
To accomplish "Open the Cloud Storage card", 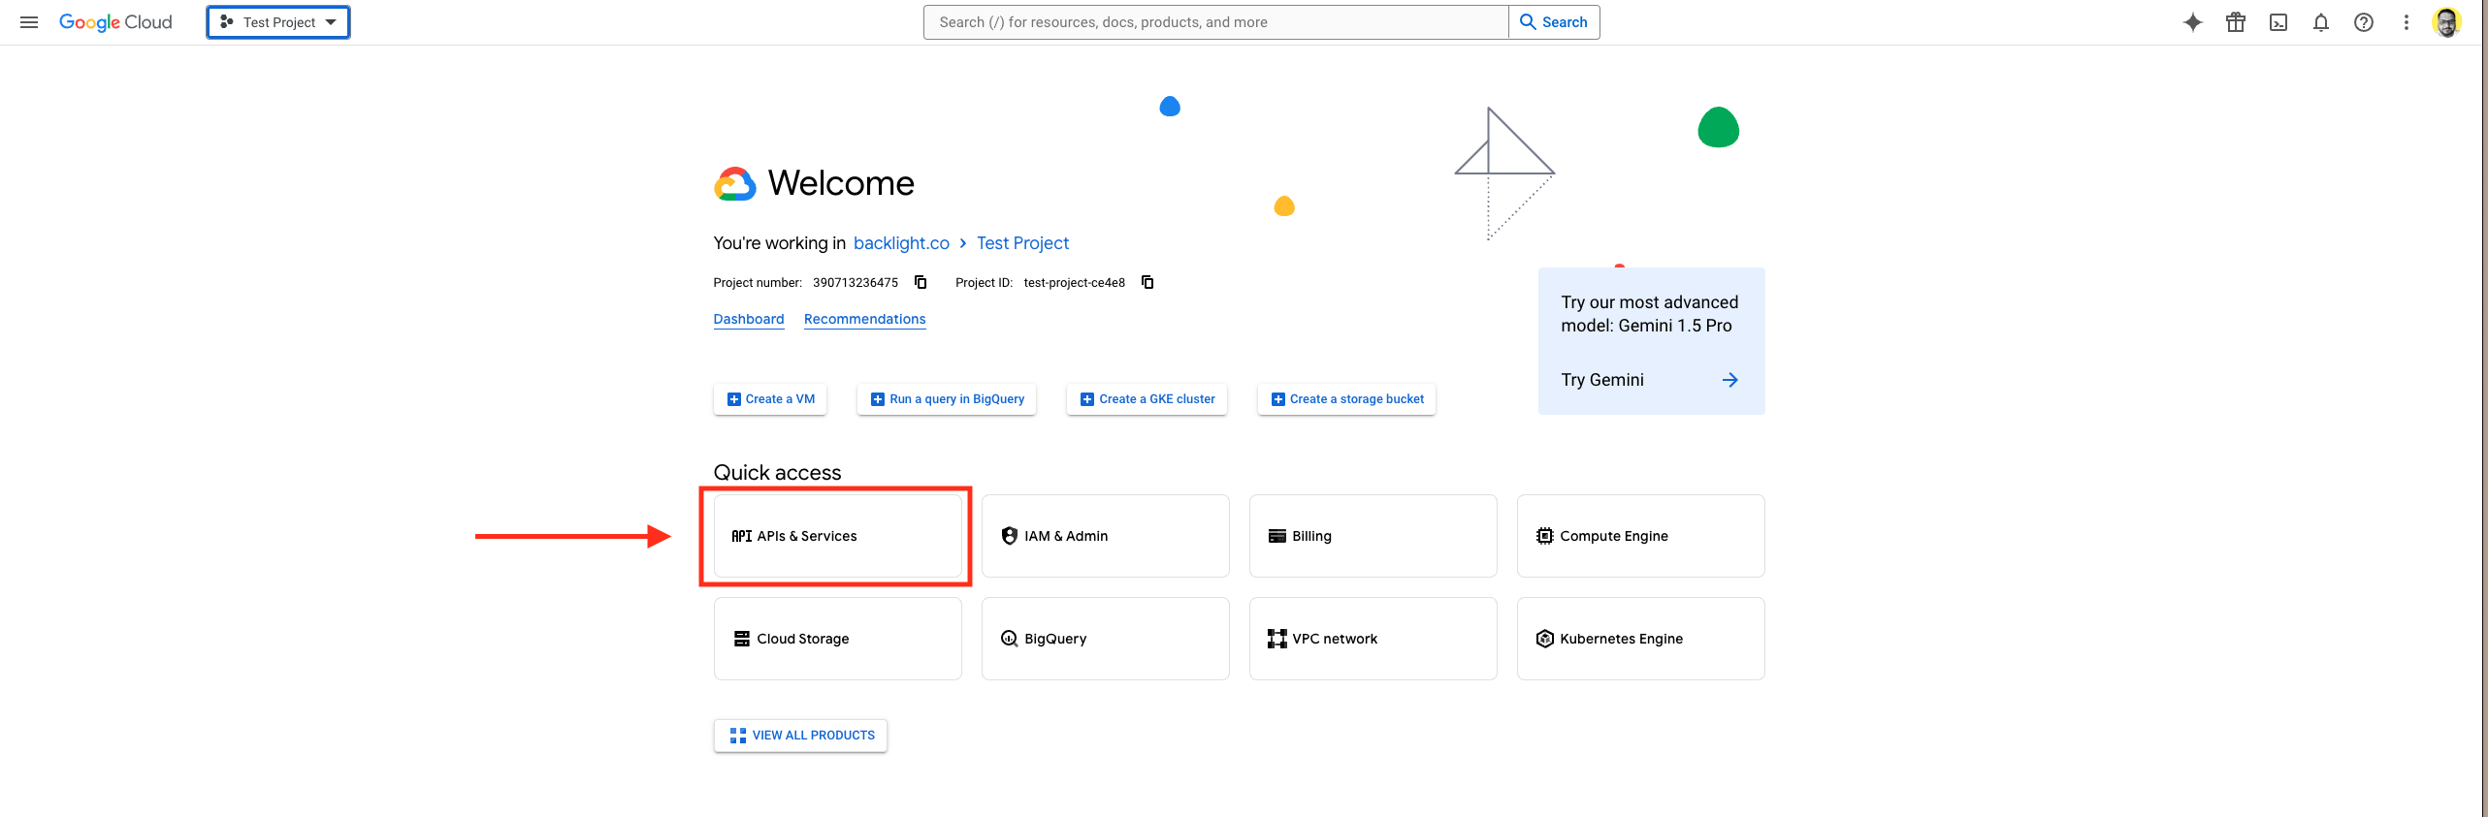I will pos(838,639).
